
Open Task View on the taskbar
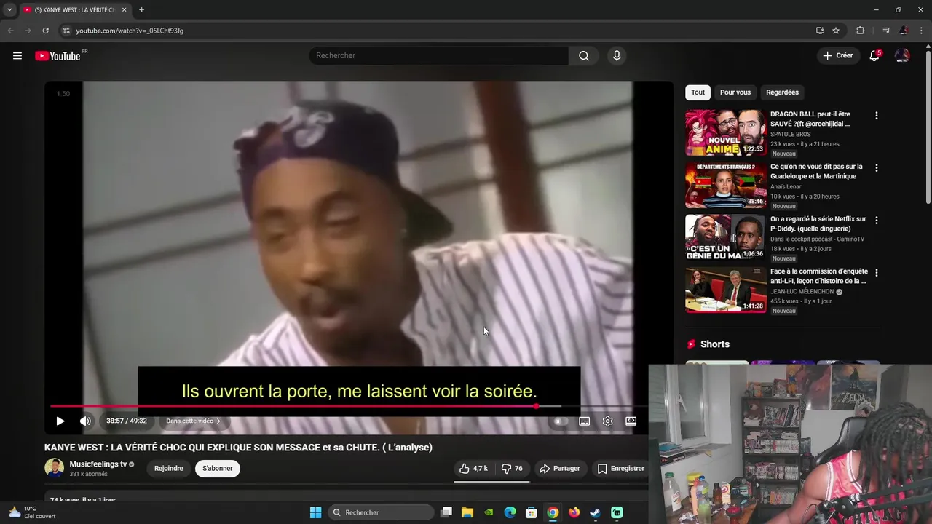click(x=446, y=512)
